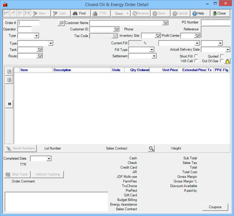Check the Quoted checkbox
Image resolution: width=234 pixels, height=216 pixels.
point(222,56)
